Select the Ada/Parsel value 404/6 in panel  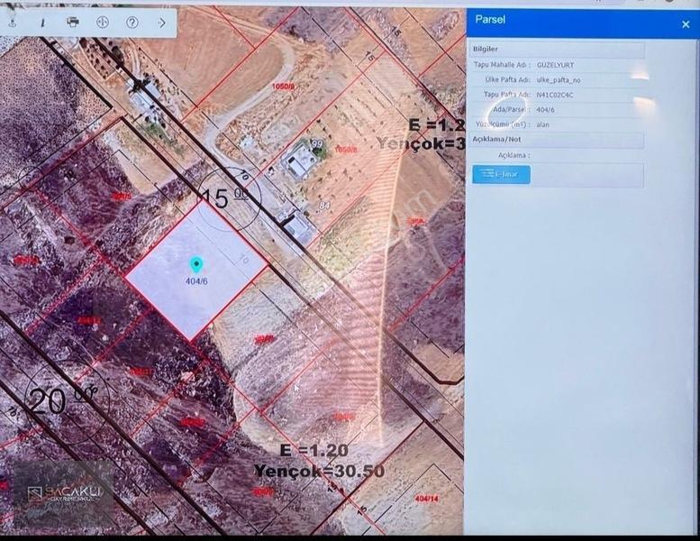[545, 109]
